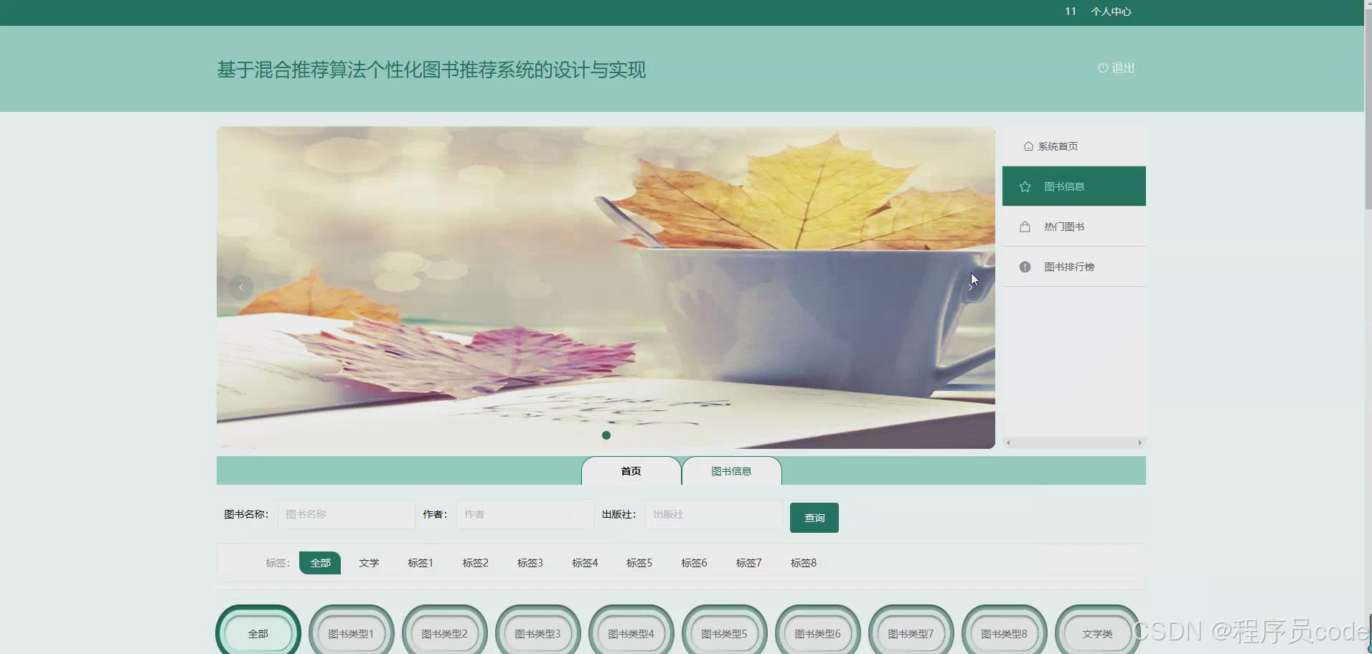Viewport: 1372px width, 654px height.
Task: Select the 标签8 tag filter
Action: tap(803, 563)
